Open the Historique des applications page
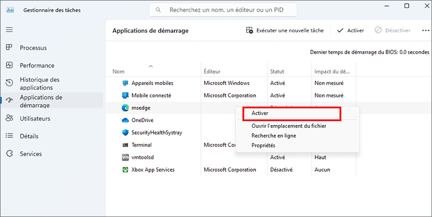Image resolution: width=432 pixels, height=217 pixels. [39, 83]
